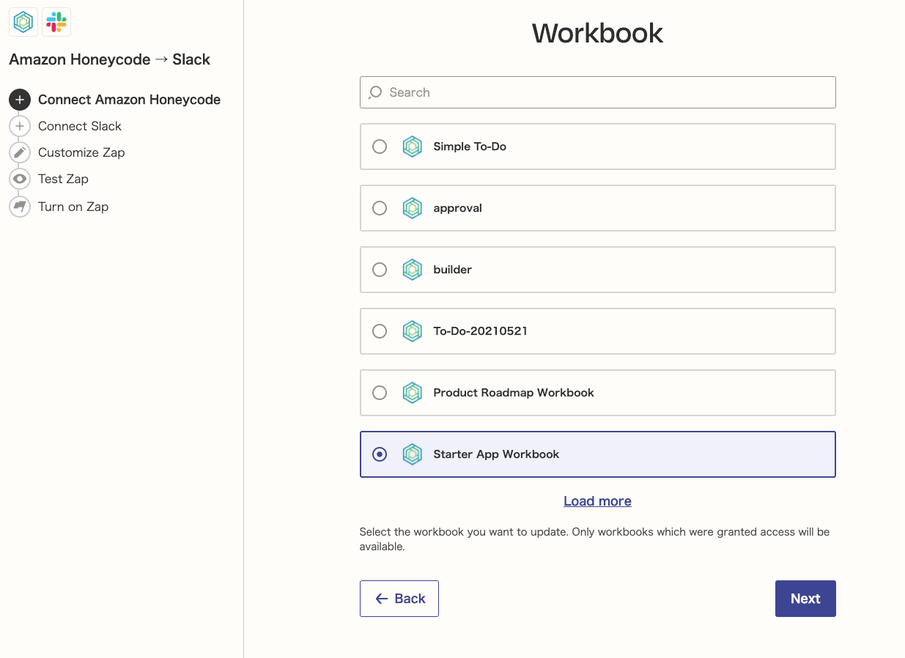Click the pencil icon beside Customize Zap
Image resolution: width=905 pixels, height=658 pixels.
(19, 152)
